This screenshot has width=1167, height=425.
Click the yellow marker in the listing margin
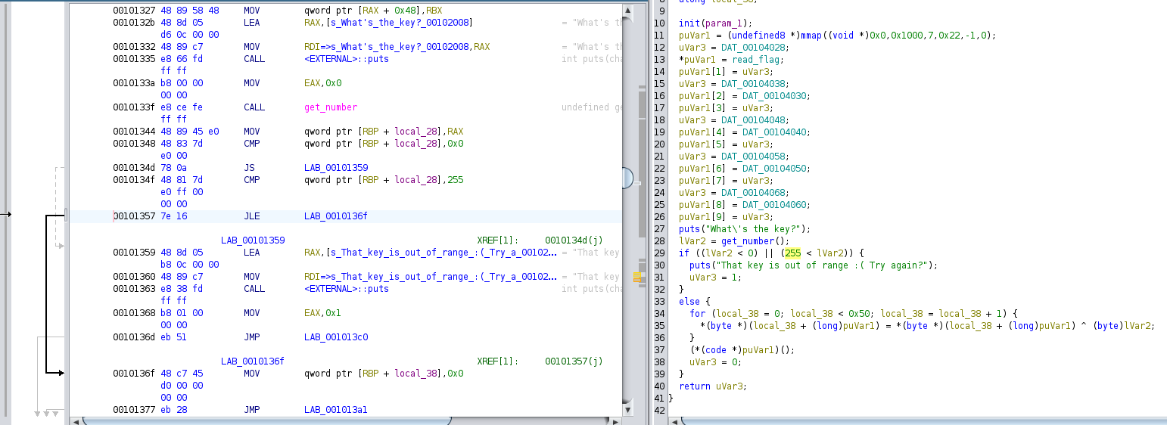pos(637,278)
